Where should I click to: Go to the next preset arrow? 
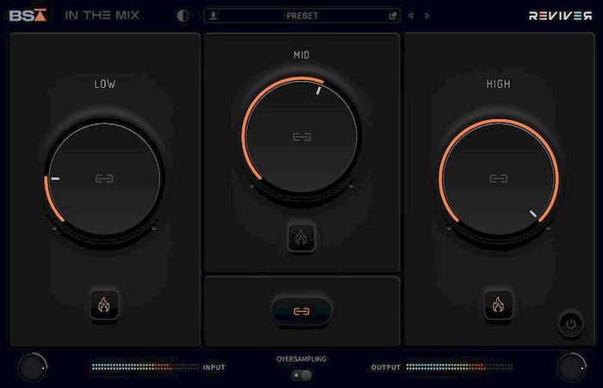tap(427, 16)
